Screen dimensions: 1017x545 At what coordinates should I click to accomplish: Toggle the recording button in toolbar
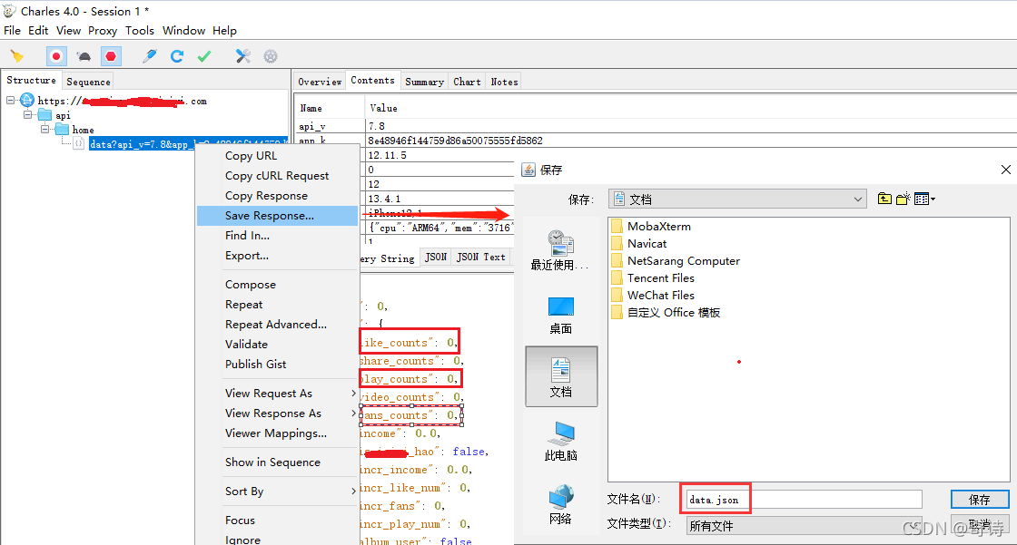point(56,56)
